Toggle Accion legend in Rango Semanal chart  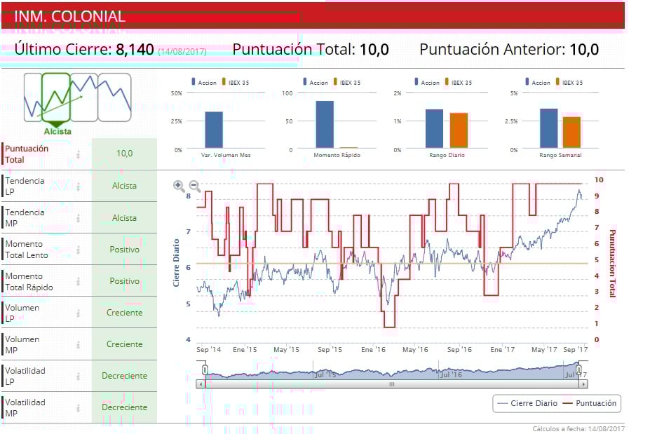[538, 82]
